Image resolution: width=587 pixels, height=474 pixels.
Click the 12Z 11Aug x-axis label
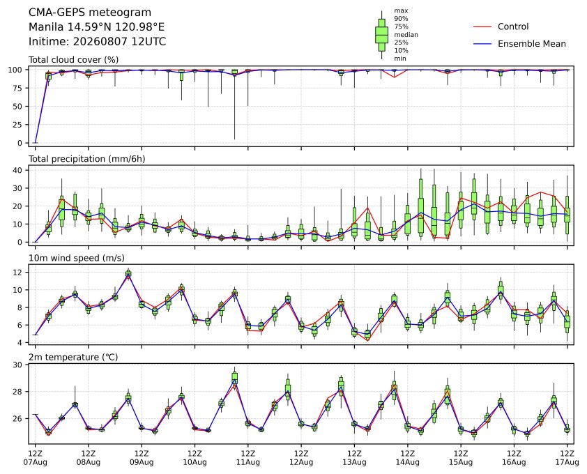click(247, 457)
